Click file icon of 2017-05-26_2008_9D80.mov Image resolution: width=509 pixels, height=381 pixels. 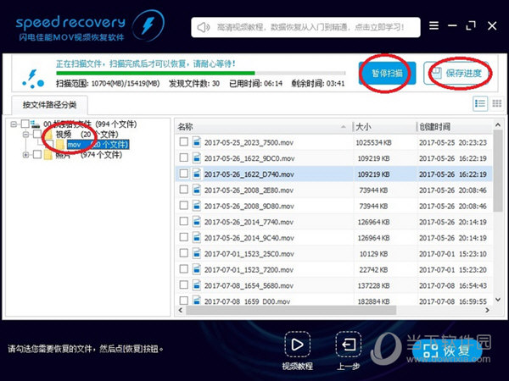click(x=197, y=206)
